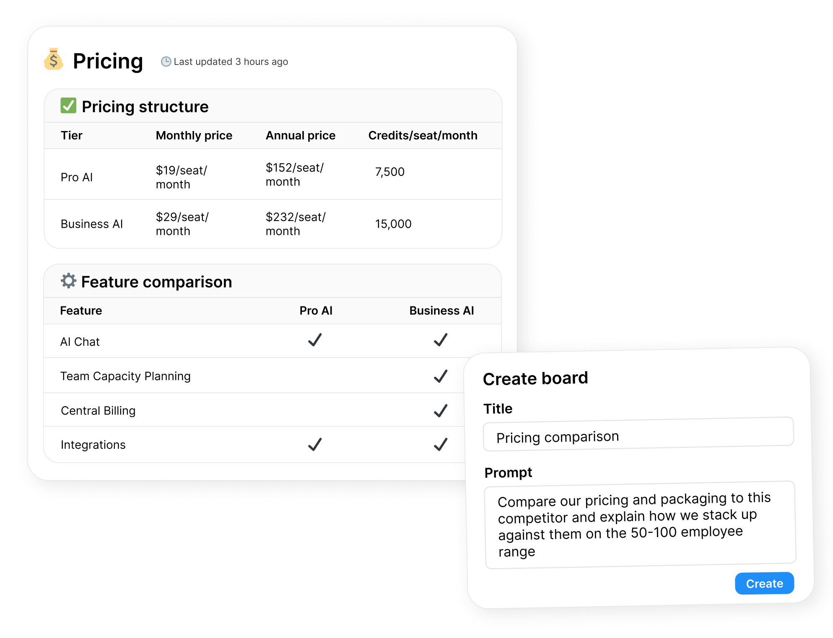Collapse the Create board panel
833x638 pixels.
[x=536, y=378]
